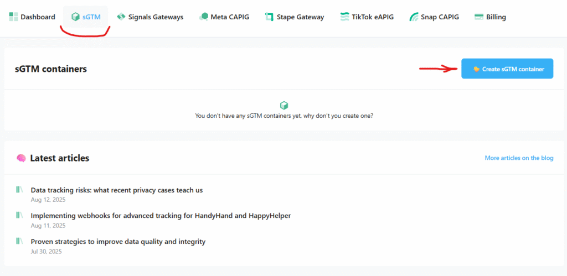The height and width of the screenshot is (276, 567).
Task: Click the Meta CAPIG hexagon icon
Action: point(204,17)
